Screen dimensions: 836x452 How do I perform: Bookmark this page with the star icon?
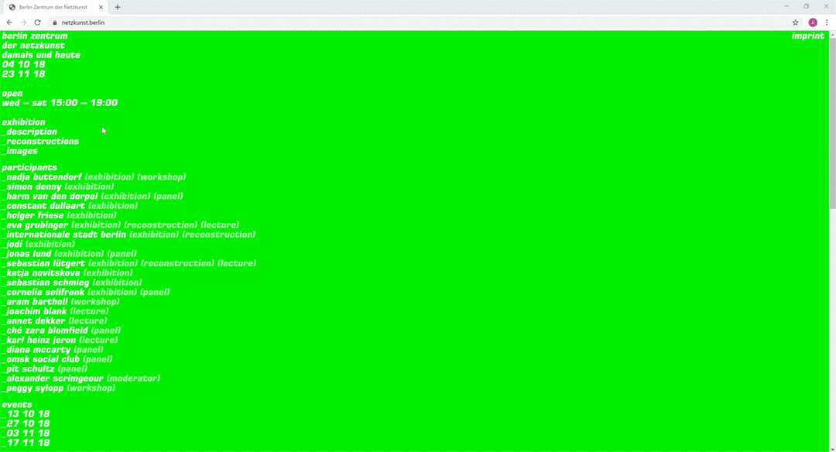pos(795,22)
